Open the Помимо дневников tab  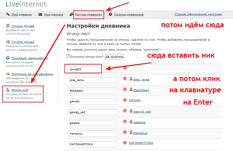click(x=129, y=14)
